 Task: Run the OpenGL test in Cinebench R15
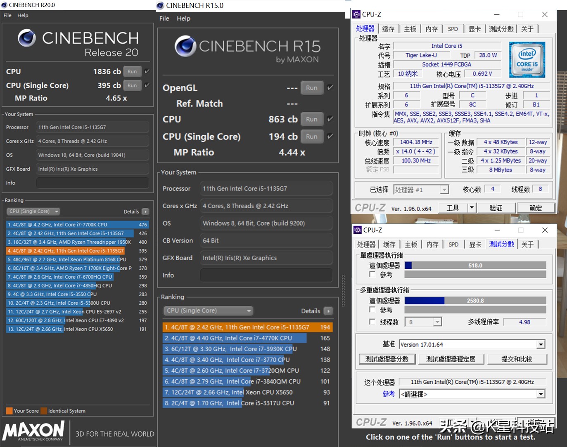312,87
